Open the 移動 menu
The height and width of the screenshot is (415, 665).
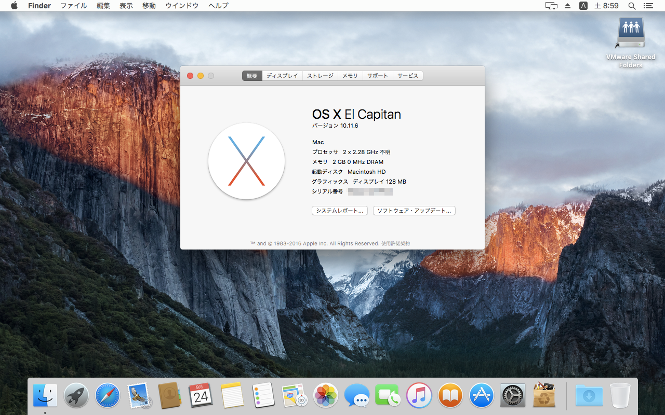point(149,6)
